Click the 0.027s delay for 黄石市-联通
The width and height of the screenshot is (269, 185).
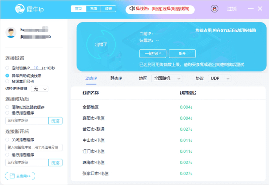186,129
